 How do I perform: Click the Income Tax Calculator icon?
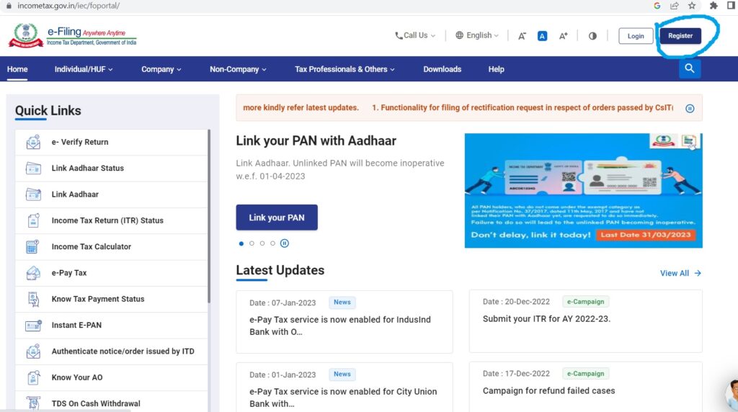pos(32,246)
